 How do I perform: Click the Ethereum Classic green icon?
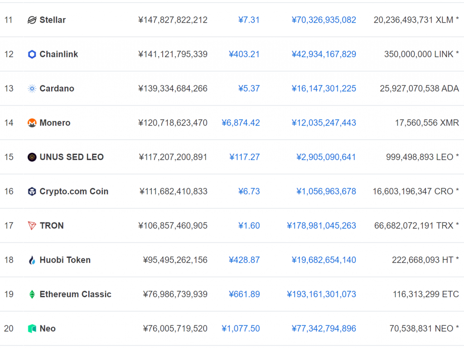pyautogui.click(x=32, y=295)
